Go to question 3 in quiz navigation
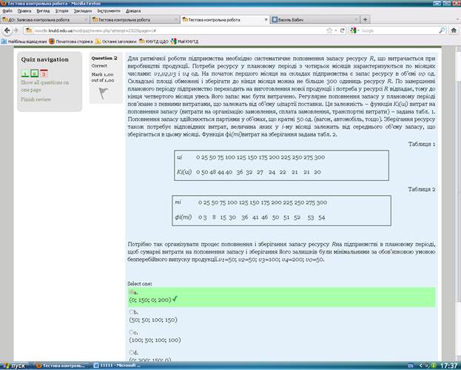This screenshot has width=461, height=370. point(44,73)
